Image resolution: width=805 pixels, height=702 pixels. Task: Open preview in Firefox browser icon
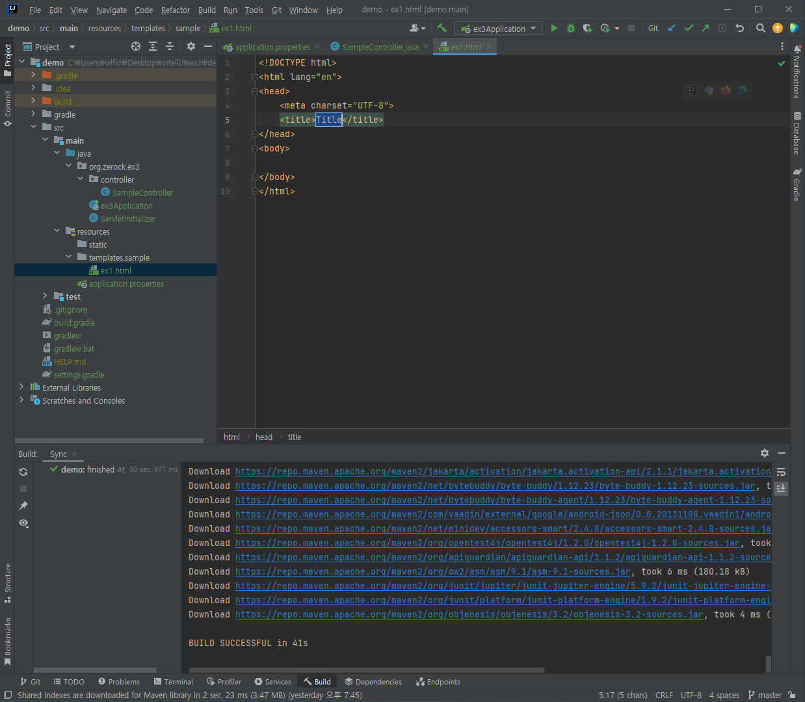point(726,90)
